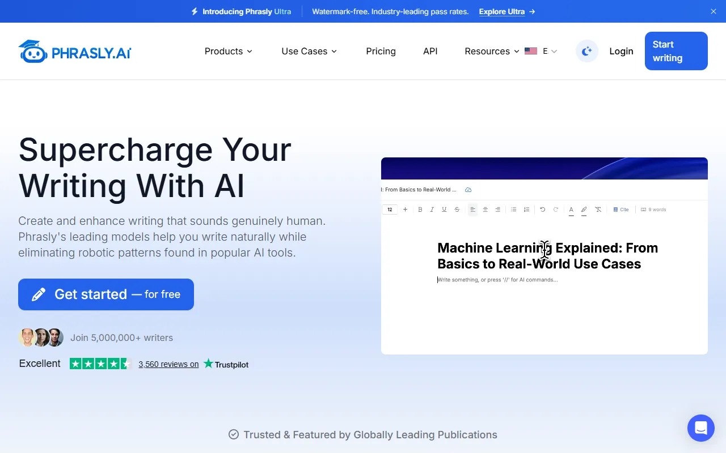Image resolution: width=726 pixels, height=453 pixels.
Task: Click the Phrasly.AI robot logo
Action: click(x=75, y=51)
